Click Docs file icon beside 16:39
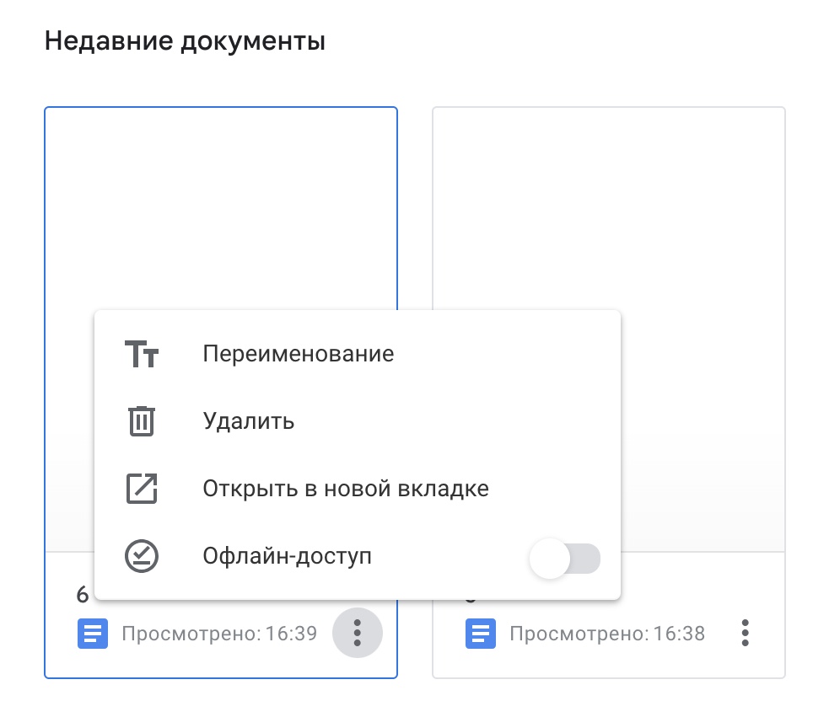Screen dimensions: 813x701 click(x=93, y=634)
